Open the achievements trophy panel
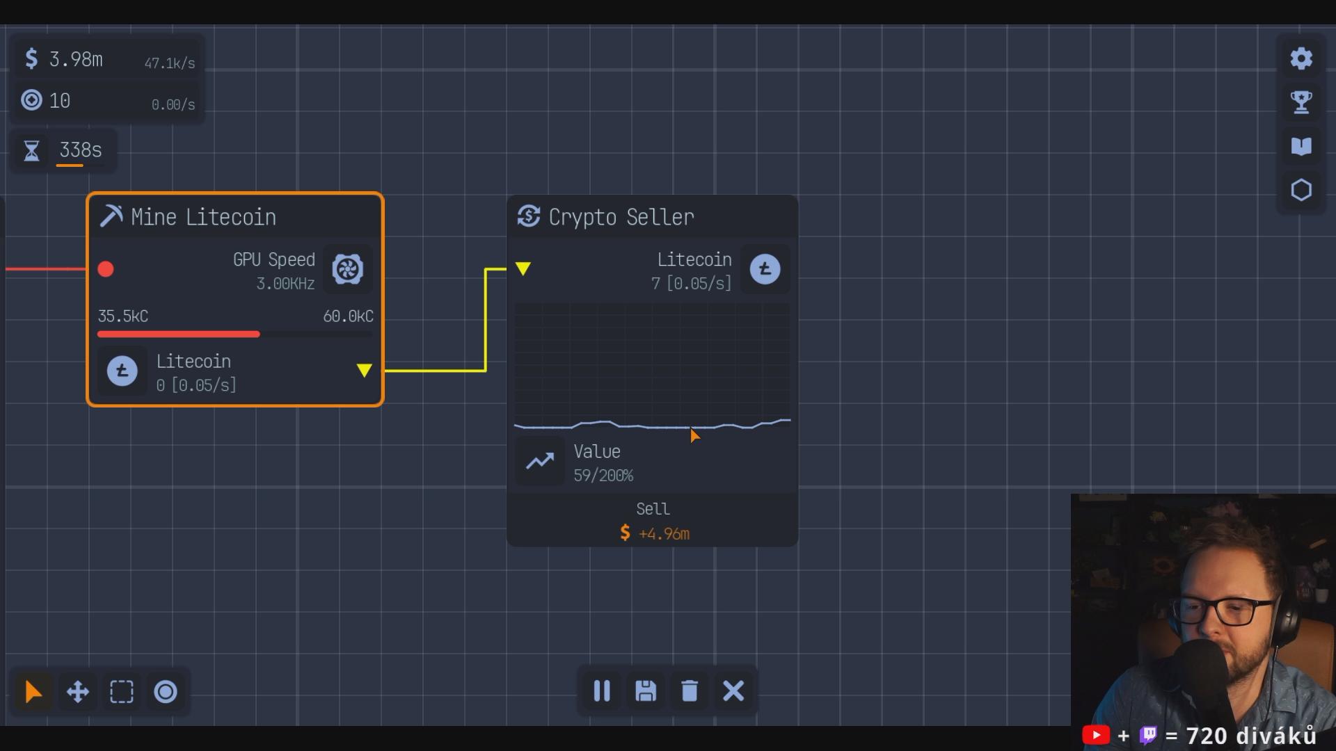This screenshot has height=751, width=1336. 1301,102
